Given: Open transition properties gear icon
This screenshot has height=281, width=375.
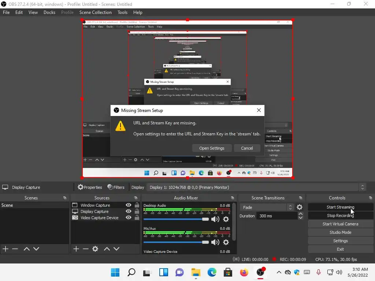Looking at the screenshot, I should (300, 207).
